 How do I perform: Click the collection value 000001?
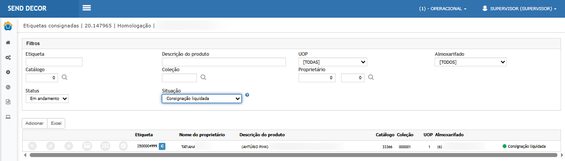point(405,146)
